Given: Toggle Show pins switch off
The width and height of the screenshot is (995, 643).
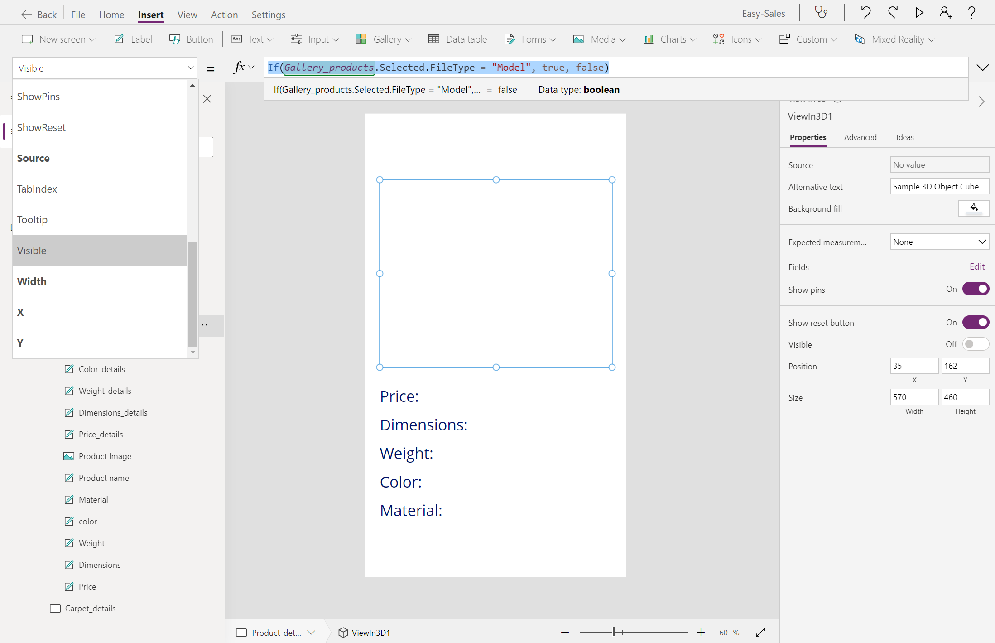Looking at the screenshot, I should [x=976, y=289].
